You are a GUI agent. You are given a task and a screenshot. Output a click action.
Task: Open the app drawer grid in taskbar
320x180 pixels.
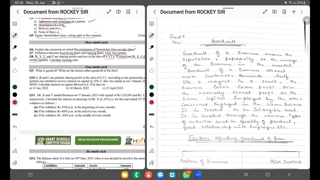30,175
